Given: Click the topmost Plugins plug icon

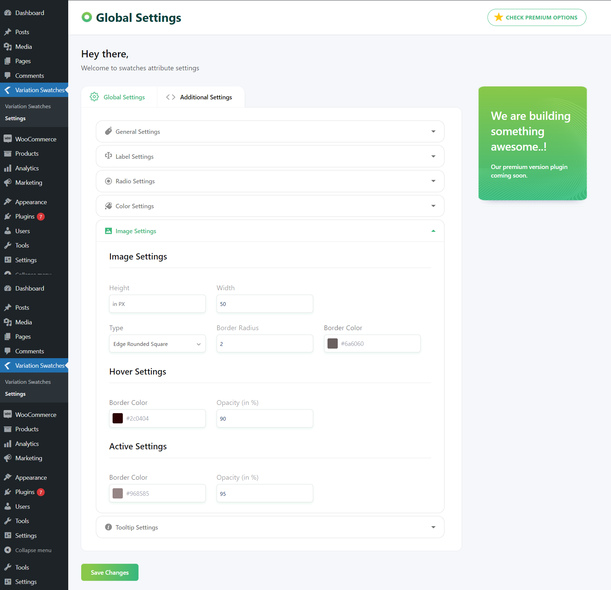Looking at the screenshot, I should pyautogui.click(x=8, y=216).
